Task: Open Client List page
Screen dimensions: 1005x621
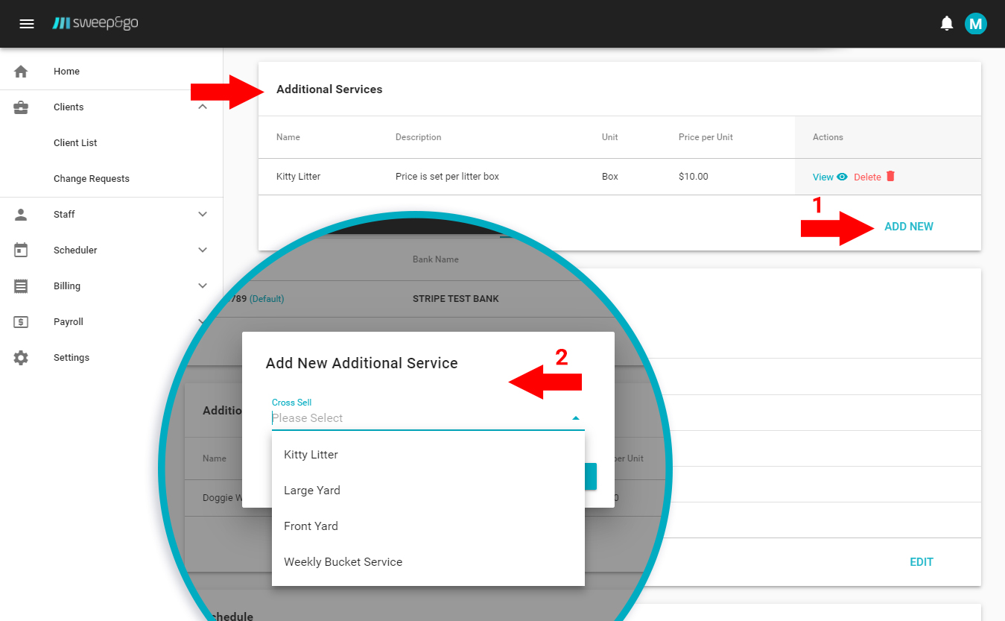Action: point(75,143)
